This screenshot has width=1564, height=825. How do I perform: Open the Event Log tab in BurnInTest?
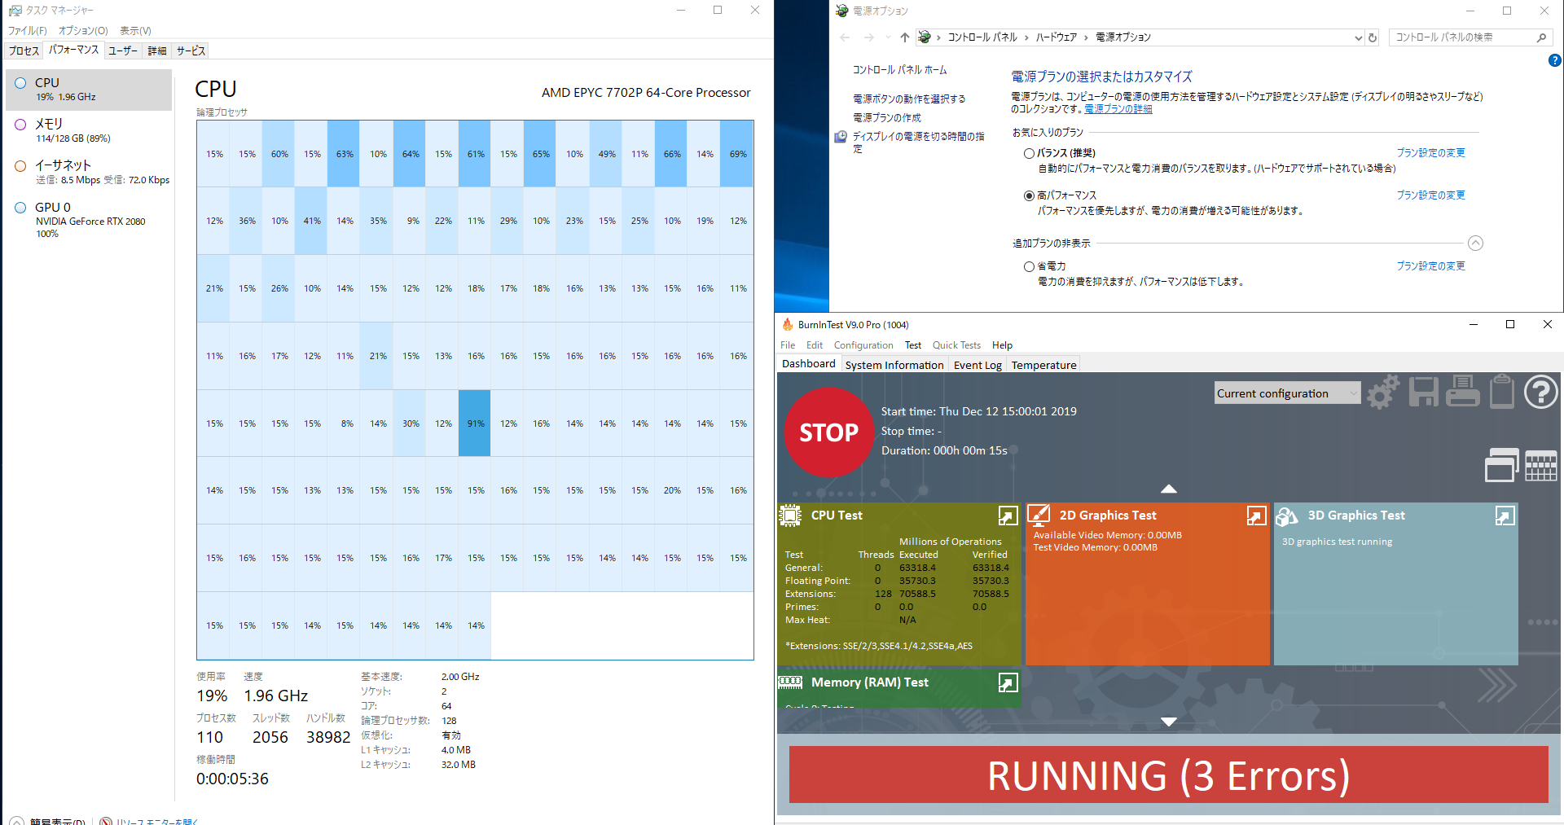pyautogui.click(x=977, y=365)
